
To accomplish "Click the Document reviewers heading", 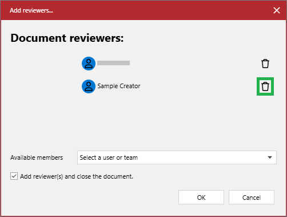I will [67, 38].
